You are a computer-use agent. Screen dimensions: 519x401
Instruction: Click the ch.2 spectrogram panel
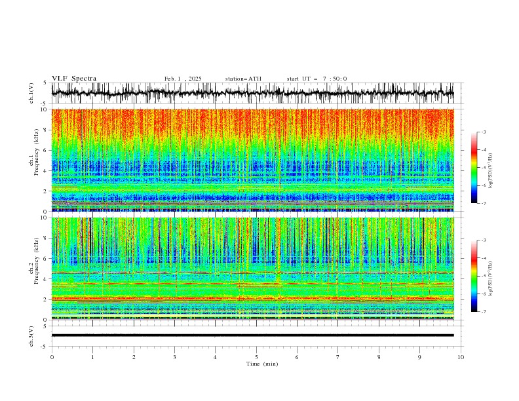(x=252, y=269)
